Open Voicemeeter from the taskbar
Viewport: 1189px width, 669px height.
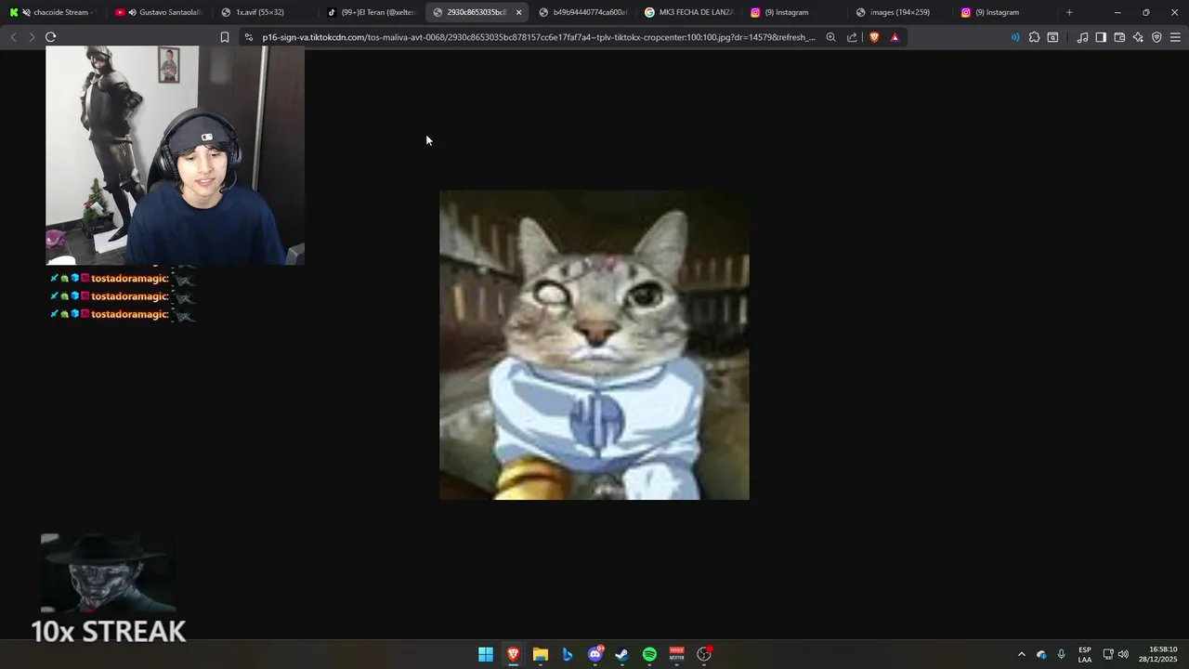[x=676, y=654]
